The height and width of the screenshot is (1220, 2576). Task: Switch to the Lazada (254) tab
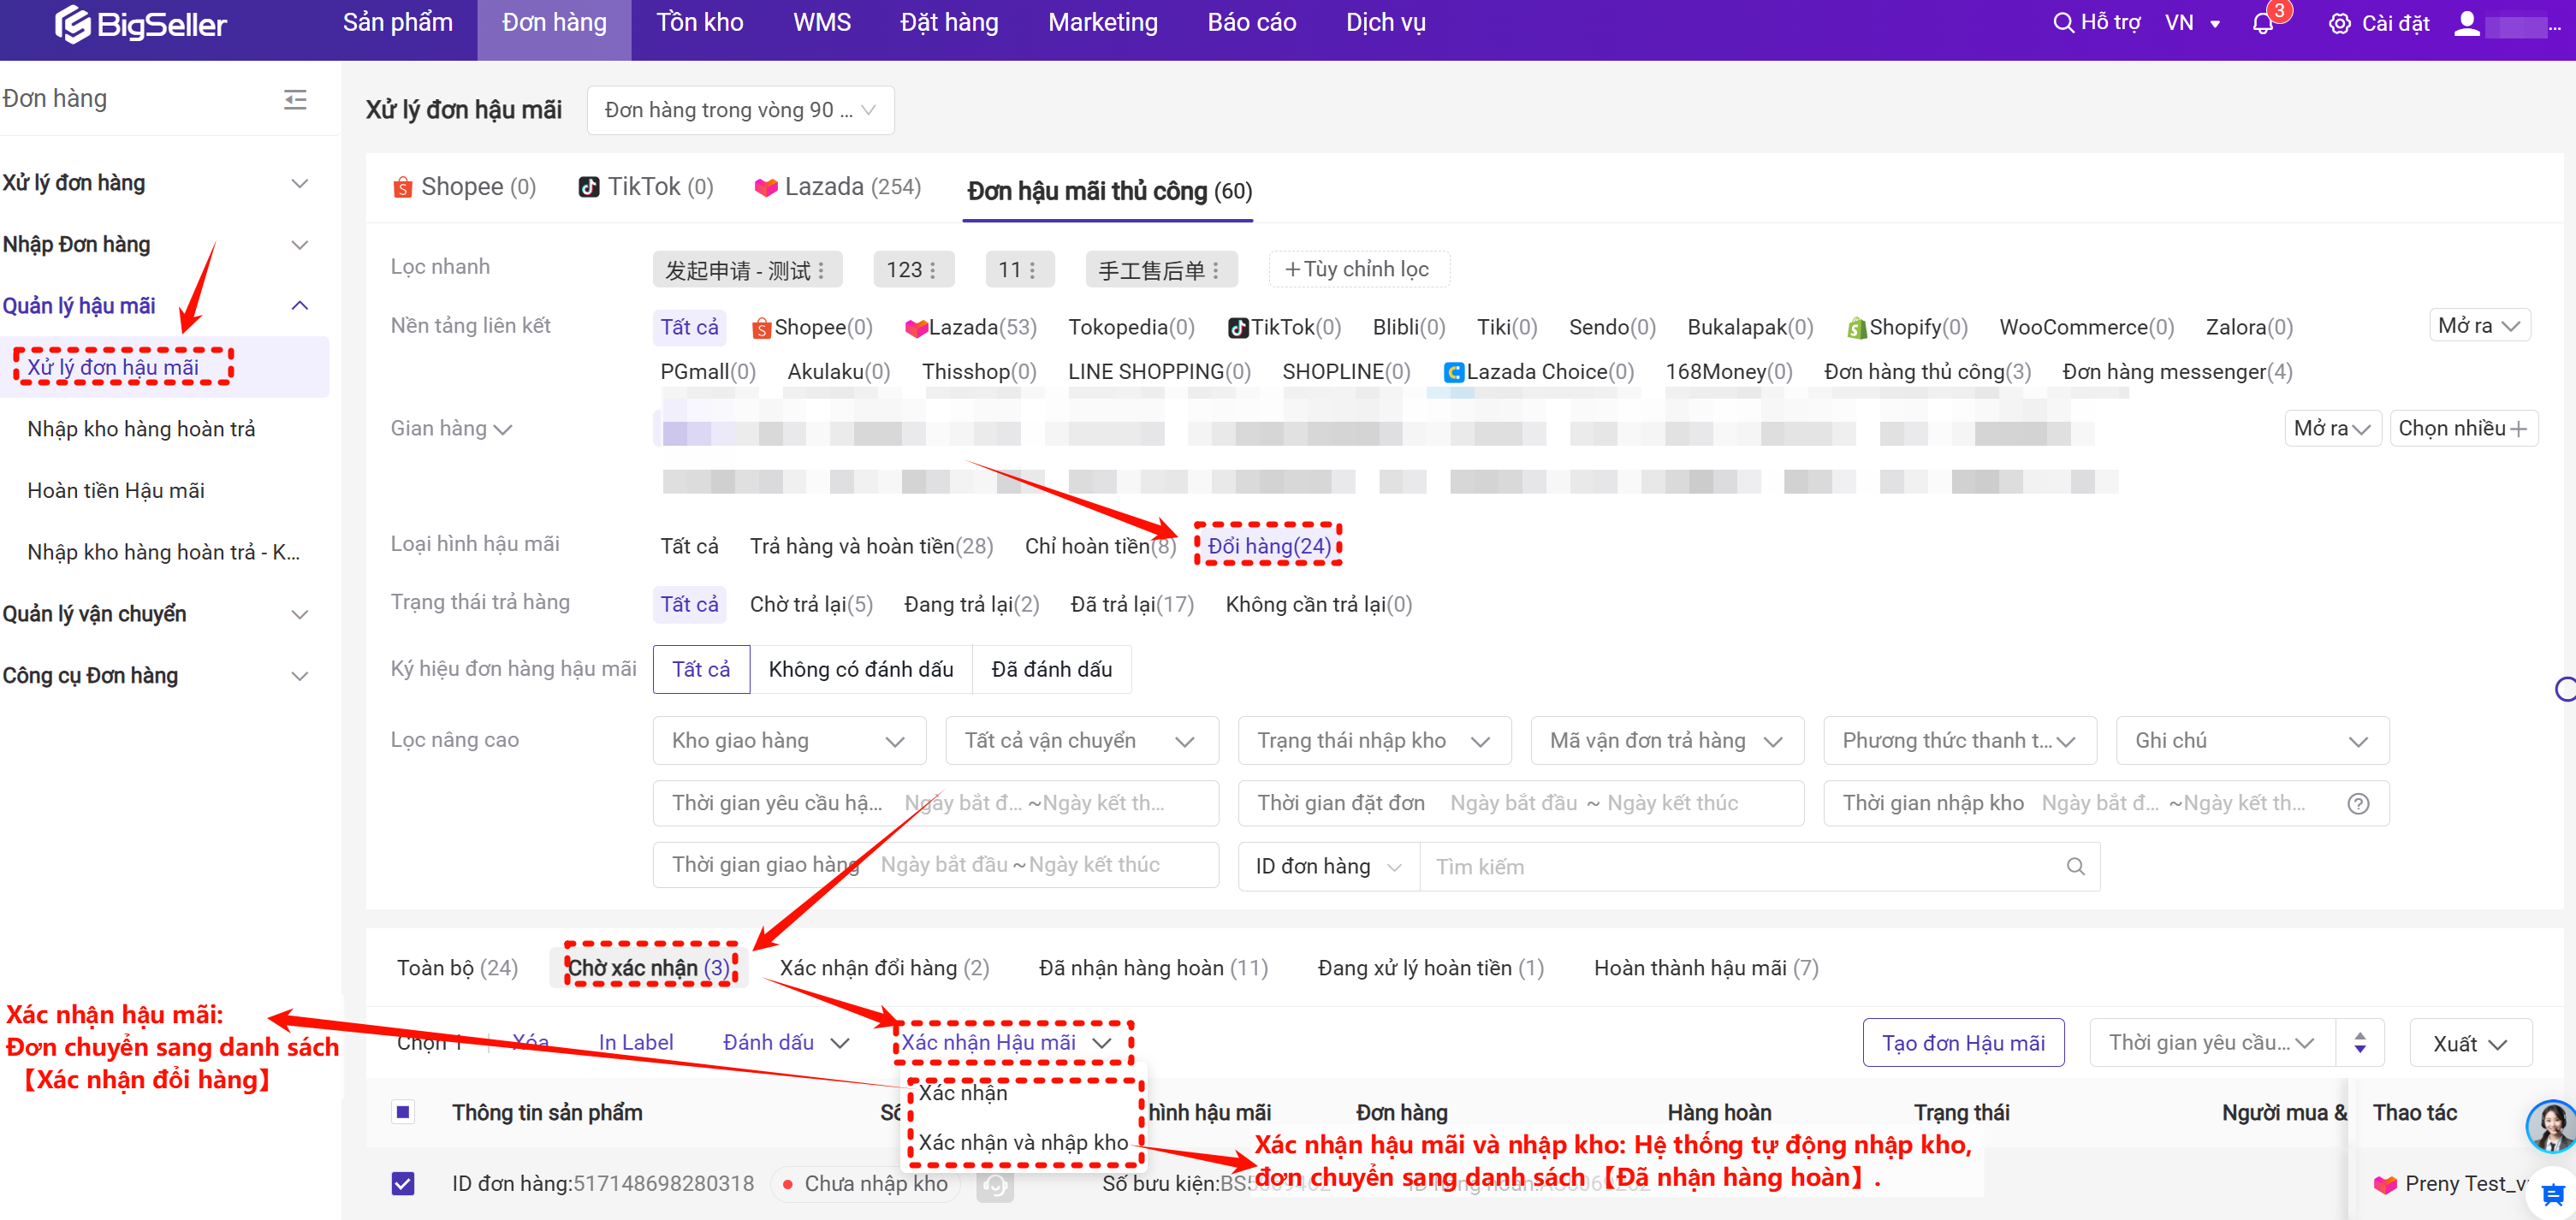(838, 187)
